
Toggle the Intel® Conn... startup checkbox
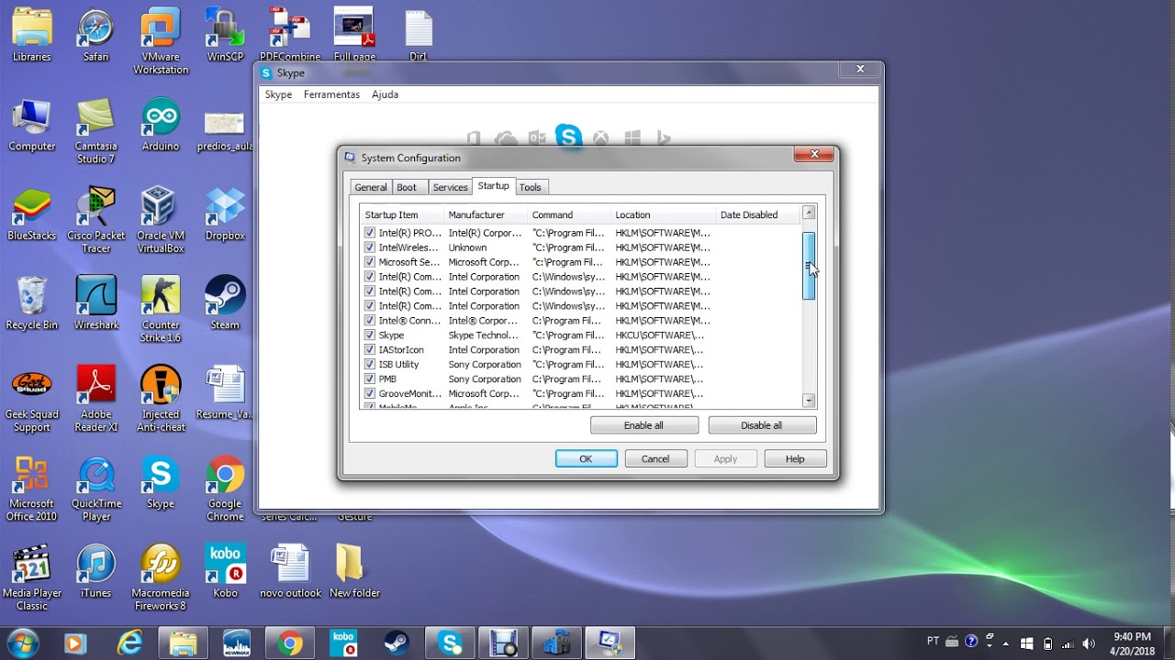click(x=369, y=321)
